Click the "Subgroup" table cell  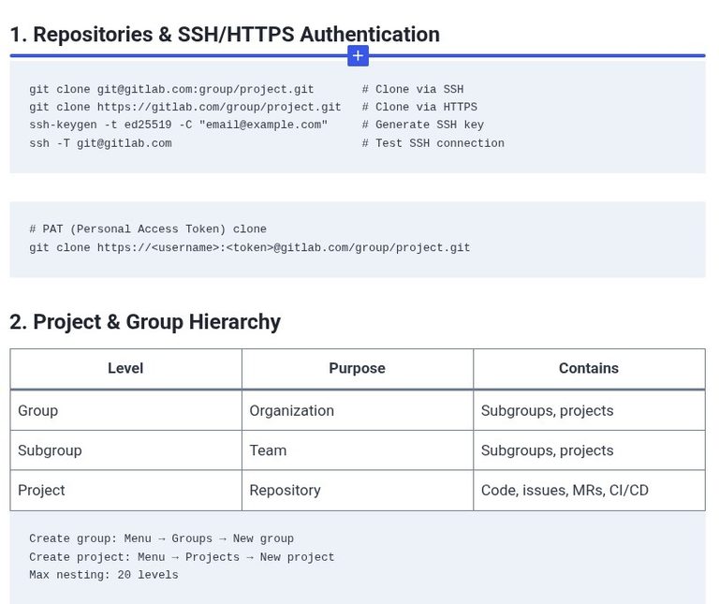(x=125, y=450)
